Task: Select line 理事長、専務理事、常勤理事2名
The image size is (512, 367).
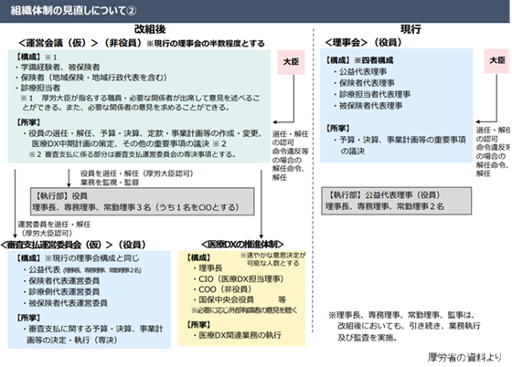Action: click(x=385, y=206)
